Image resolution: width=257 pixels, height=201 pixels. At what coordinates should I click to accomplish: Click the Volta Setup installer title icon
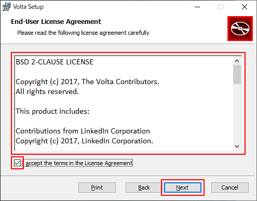coord(6,7)
